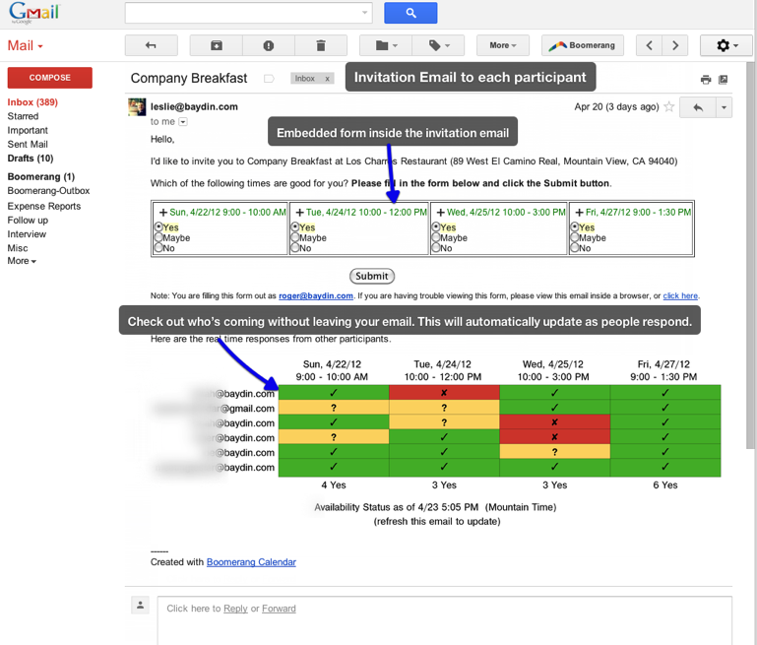Viewport: 757px width, 645px height.
Task: Go back to inbox with arrow button
Action: pyautogui.click(x=151, y=45)
